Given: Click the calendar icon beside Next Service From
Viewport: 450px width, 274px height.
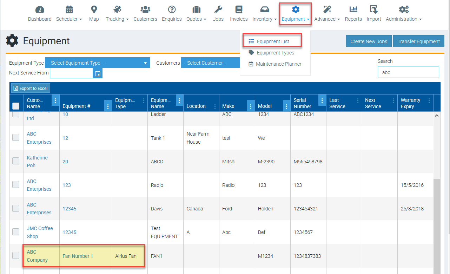Looking at the screenshot, I should click(98, 73).
